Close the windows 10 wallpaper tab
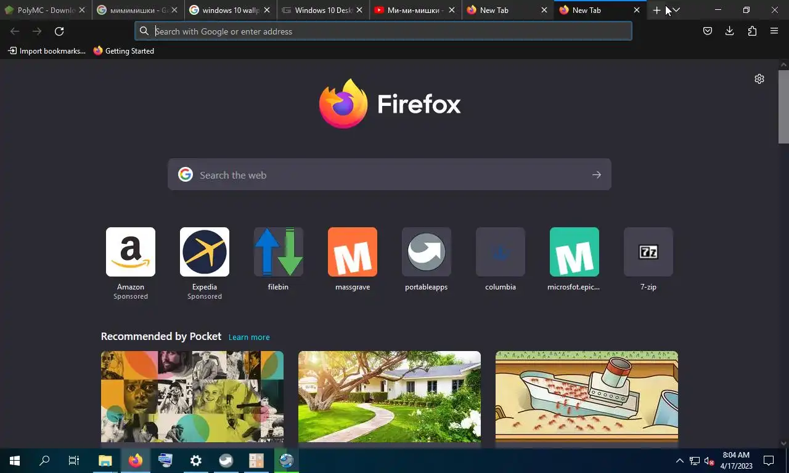The width and height of the screenshot is (789, 473). [x=267, y=10]
